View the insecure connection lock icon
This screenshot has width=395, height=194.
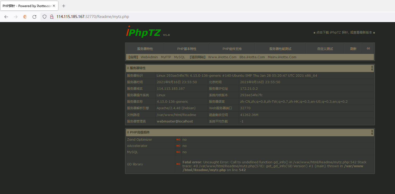pos(52,17)
